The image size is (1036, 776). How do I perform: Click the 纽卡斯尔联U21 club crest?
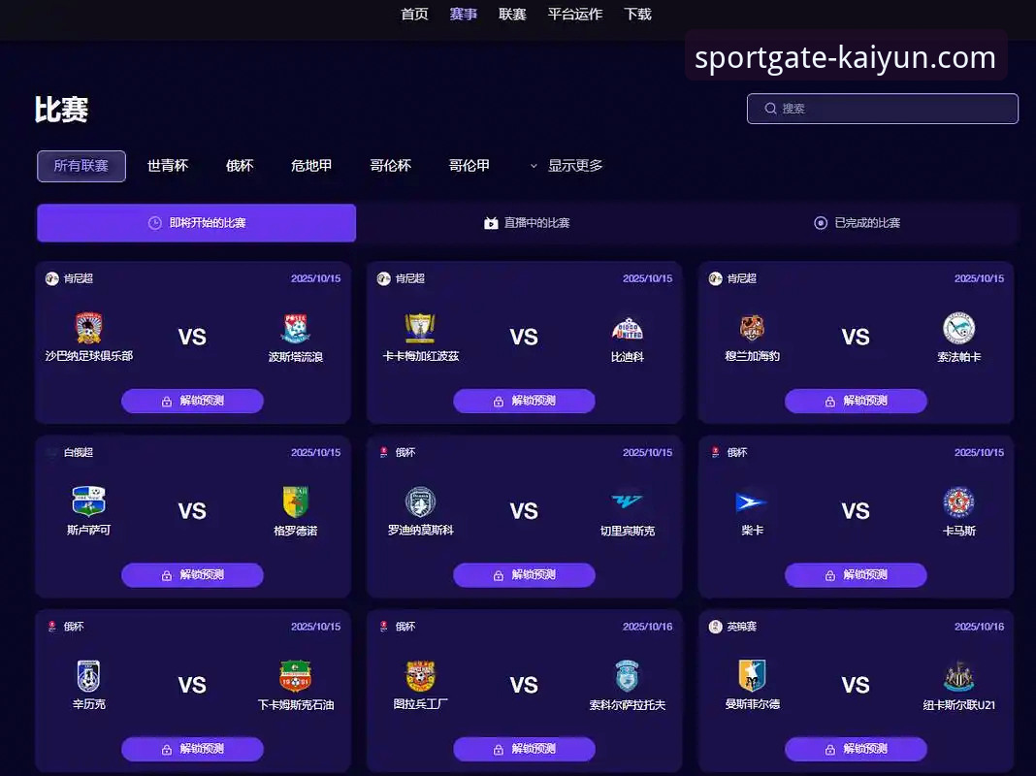958,676
